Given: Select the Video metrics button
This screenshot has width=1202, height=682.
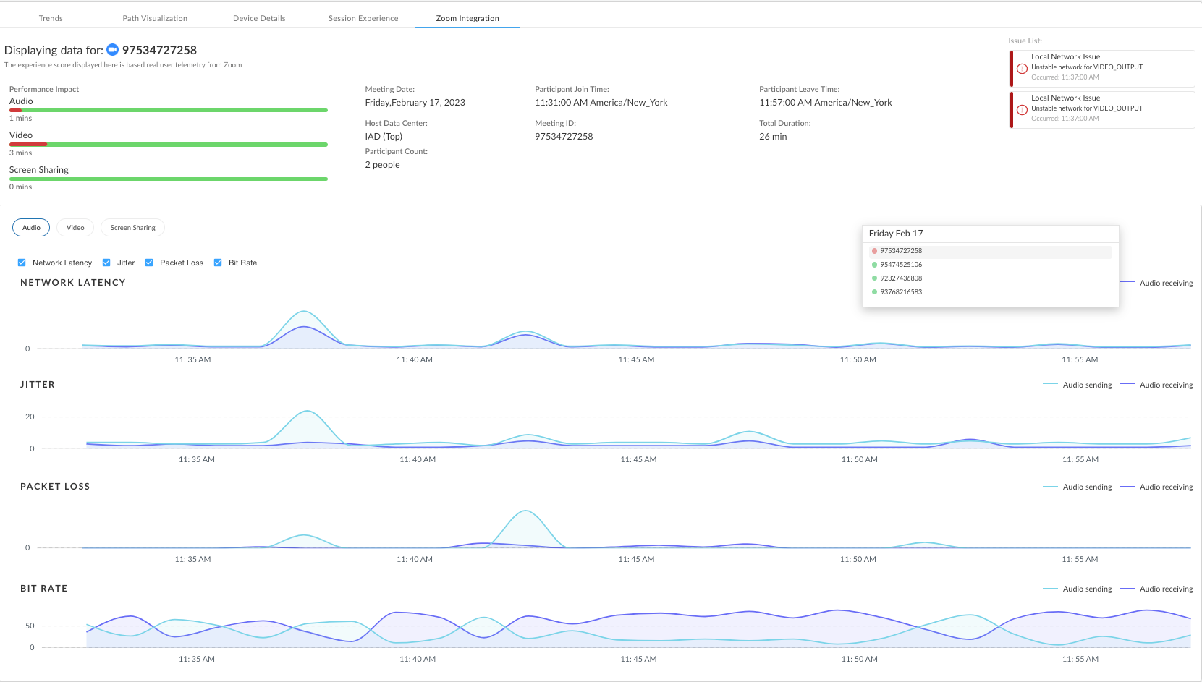Looking at the screenshot, I should [x=75, y=228].
